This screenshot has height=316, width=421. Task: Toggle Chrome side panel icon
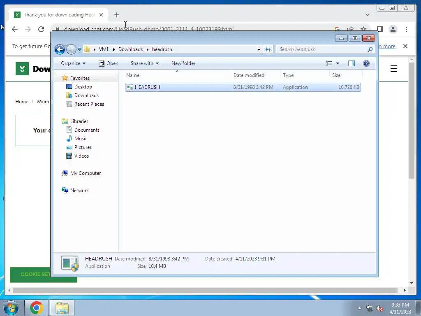click(x=379, y=29)
